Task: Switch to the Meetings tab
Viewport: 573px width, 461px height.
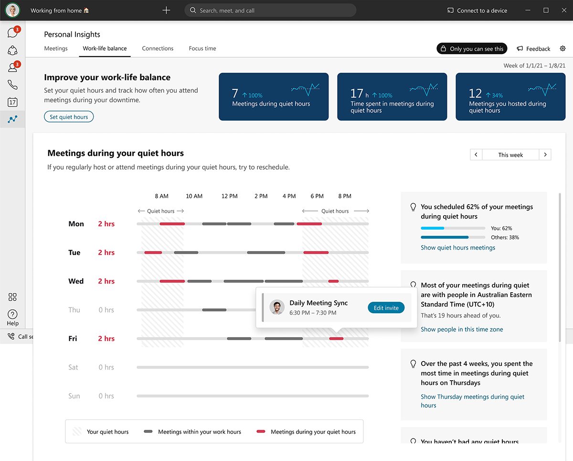Action: coord(56,48)
